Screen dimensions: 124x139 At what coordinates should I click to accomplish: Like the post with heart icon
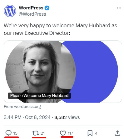[x=63, y=133]
